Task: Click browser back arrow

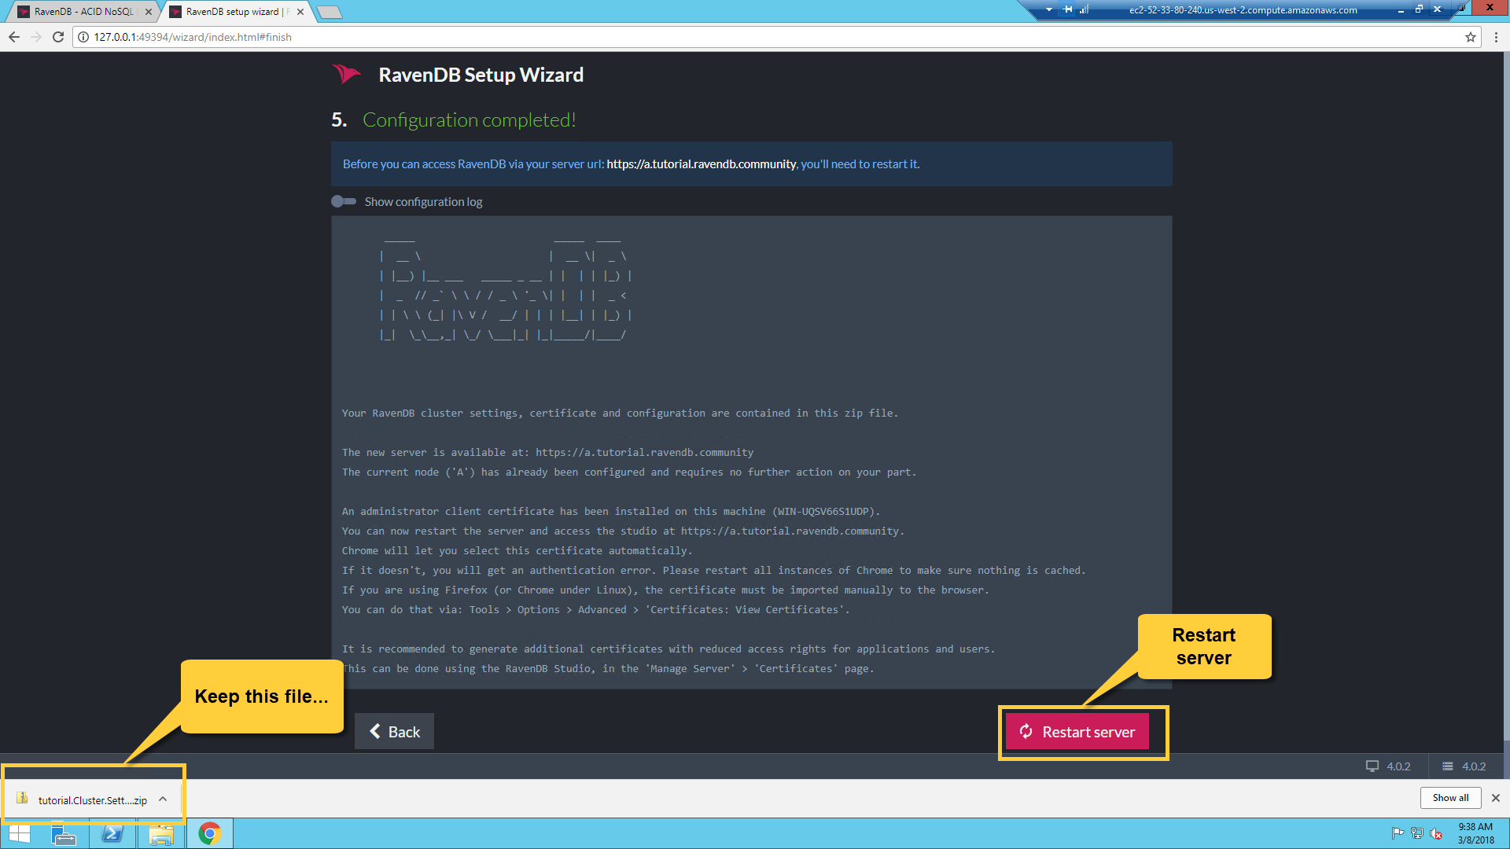Action: click(14, 37)
